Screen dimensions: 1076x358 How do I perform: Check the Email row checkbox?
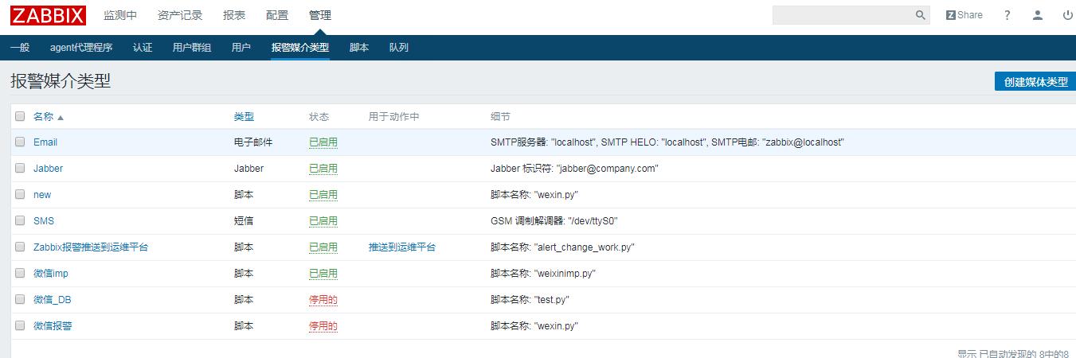[20, 142]
